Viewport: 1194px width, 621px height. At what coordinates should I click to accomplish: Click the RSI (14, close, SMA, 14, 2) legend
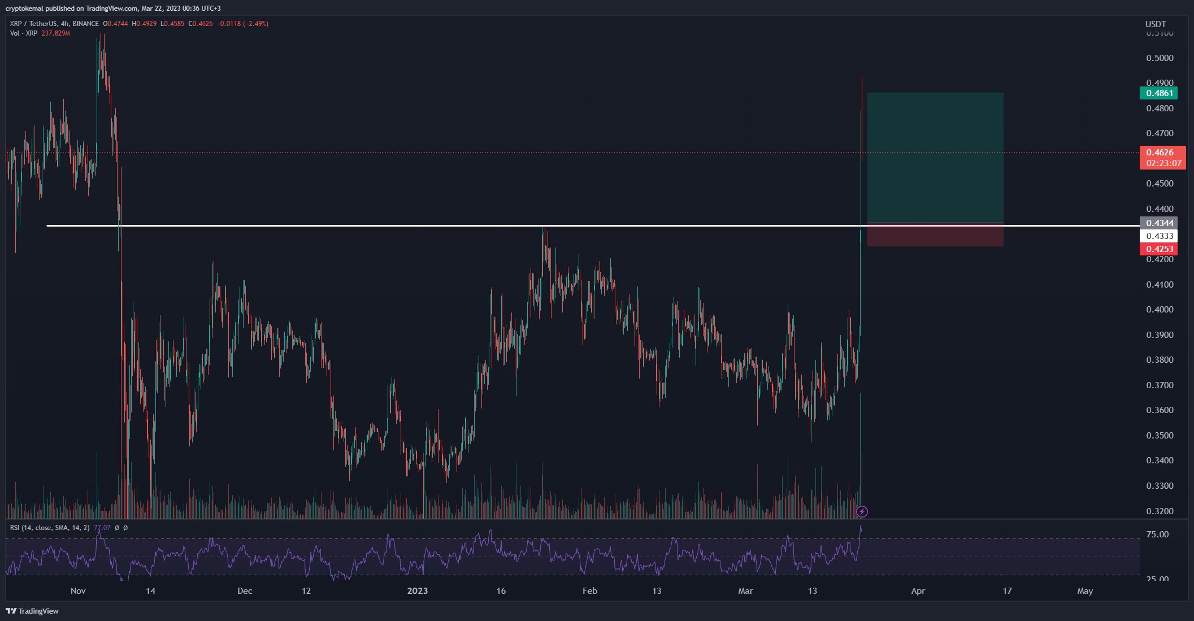50,528
